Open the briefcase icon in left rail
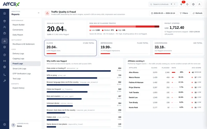This screenshot has width=207, height=129. (x=5, y=33)
